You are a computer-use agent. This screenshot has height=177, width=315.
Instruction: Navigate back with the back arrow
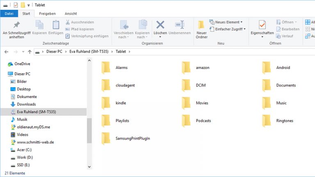(6, 52)
